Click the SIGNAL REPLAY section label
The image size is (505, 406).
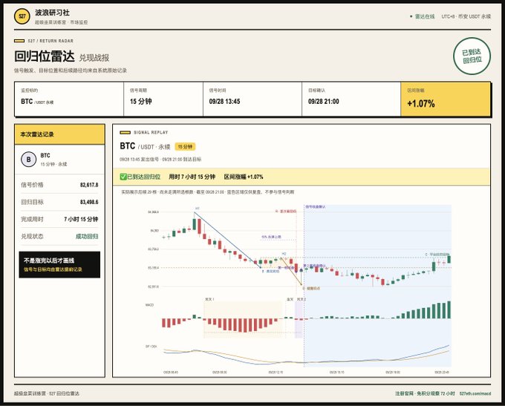151,132
